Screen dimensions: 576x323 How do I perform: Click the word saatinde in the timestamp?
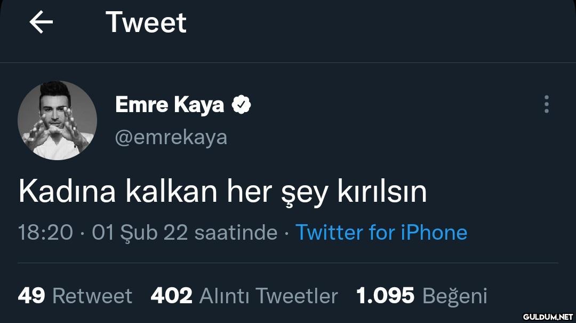coord(236,232)
